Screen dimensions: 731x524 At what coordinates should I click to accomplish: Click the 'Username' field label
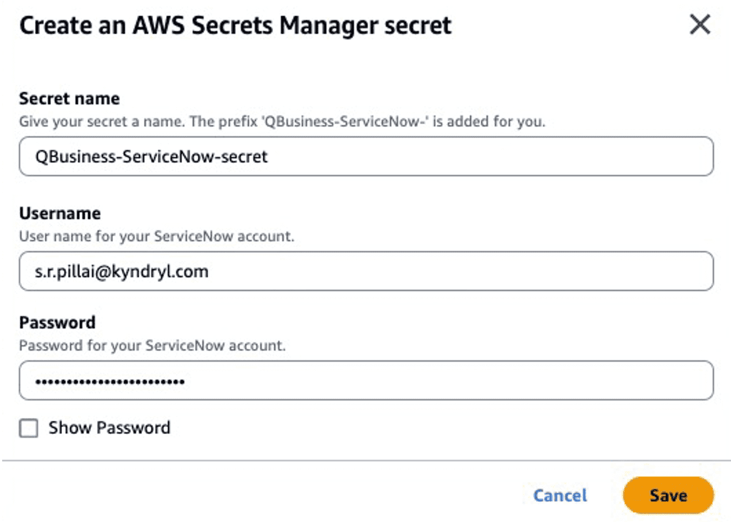coord(59,213)
